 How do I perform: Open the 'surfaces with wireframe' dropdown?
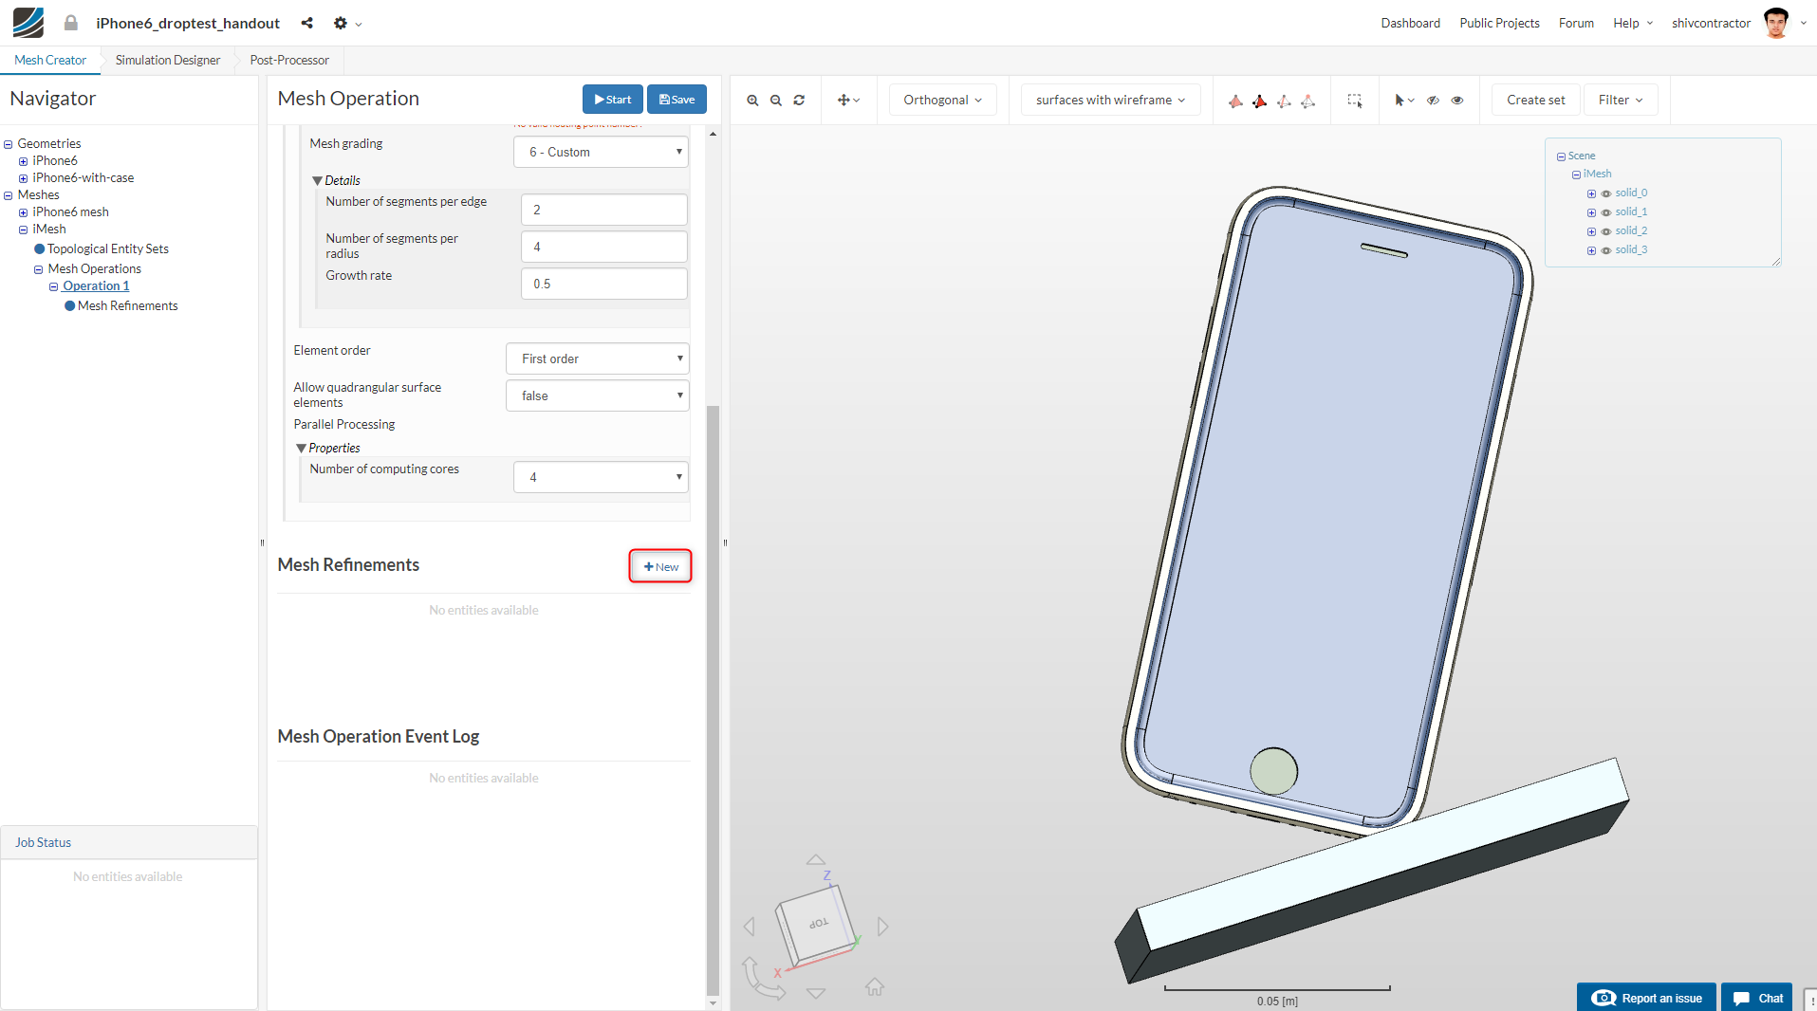1109,99
